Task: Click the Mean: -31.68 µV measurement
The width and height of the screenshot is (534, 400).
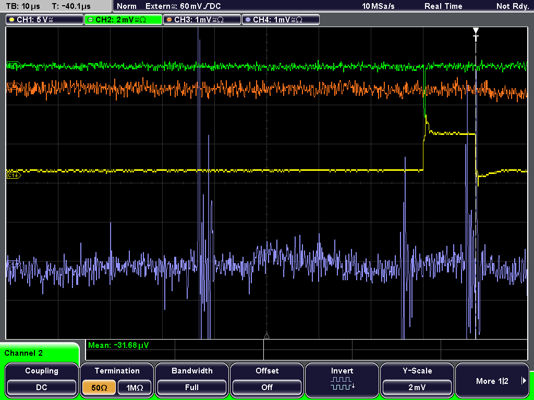Action: point(118,345)
